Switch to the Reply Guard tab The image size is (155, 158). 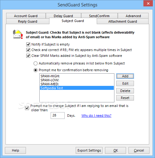tap(28, 21)
